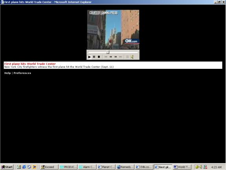Click the skip to previous track button
The width and height of the screenshot is (226, 170).
[106, 57]
